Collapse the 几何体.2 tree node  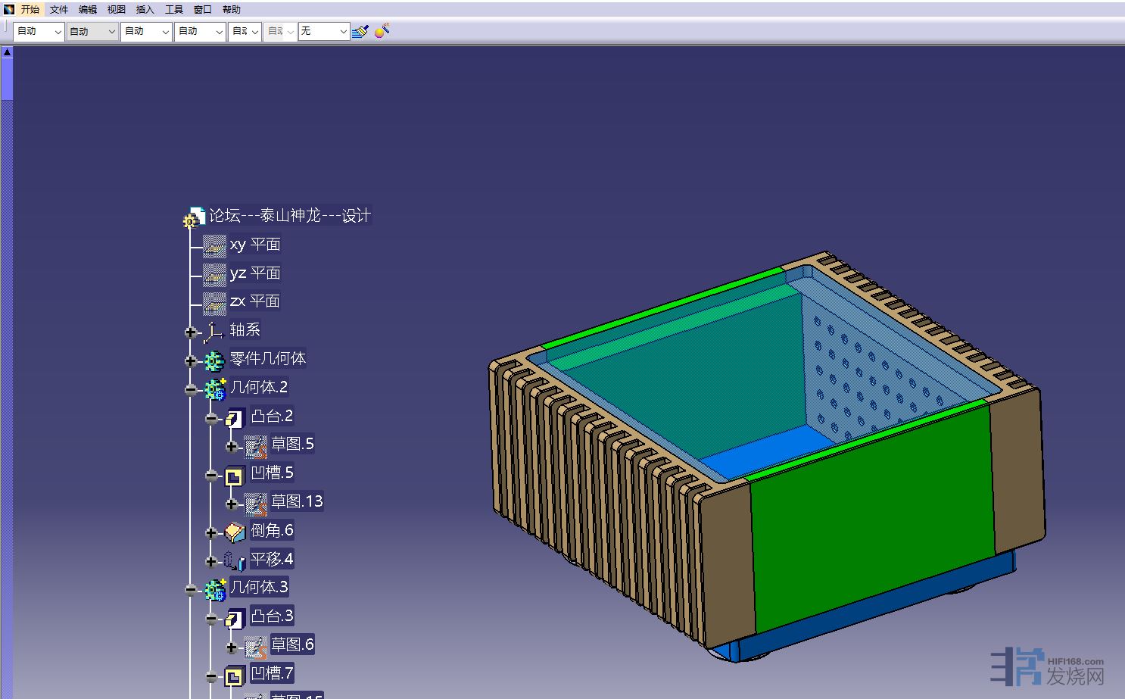click(191, 389)
